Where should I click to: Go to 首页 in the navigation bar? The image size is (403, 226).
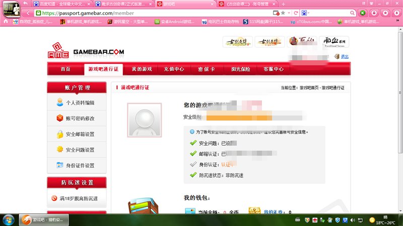pyautogui.click(x=65, y=69)
